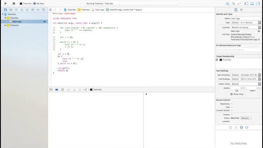Open the Indent Using Spaces dropdown

click(x=246, y=84)
